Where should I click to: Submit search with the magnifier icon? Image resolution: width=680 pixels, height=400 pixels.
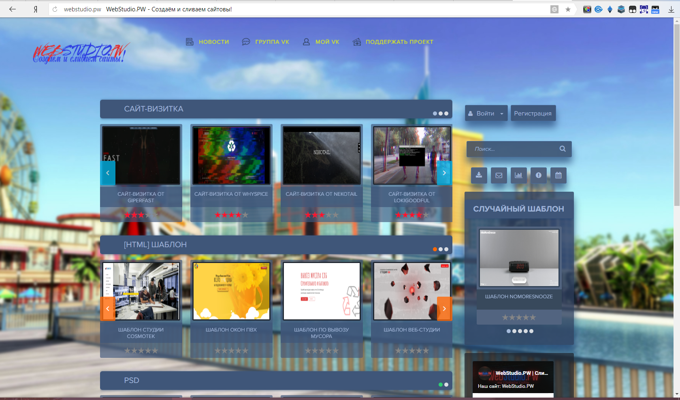point(563,149)
